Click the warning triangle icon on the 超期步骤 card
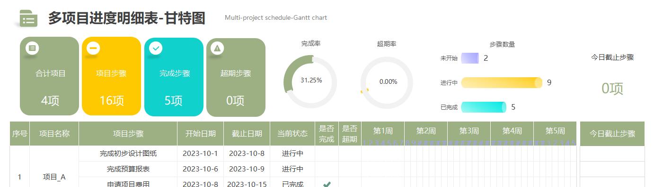654x187 pixels. pyautogui.click(x=217, y=48)
